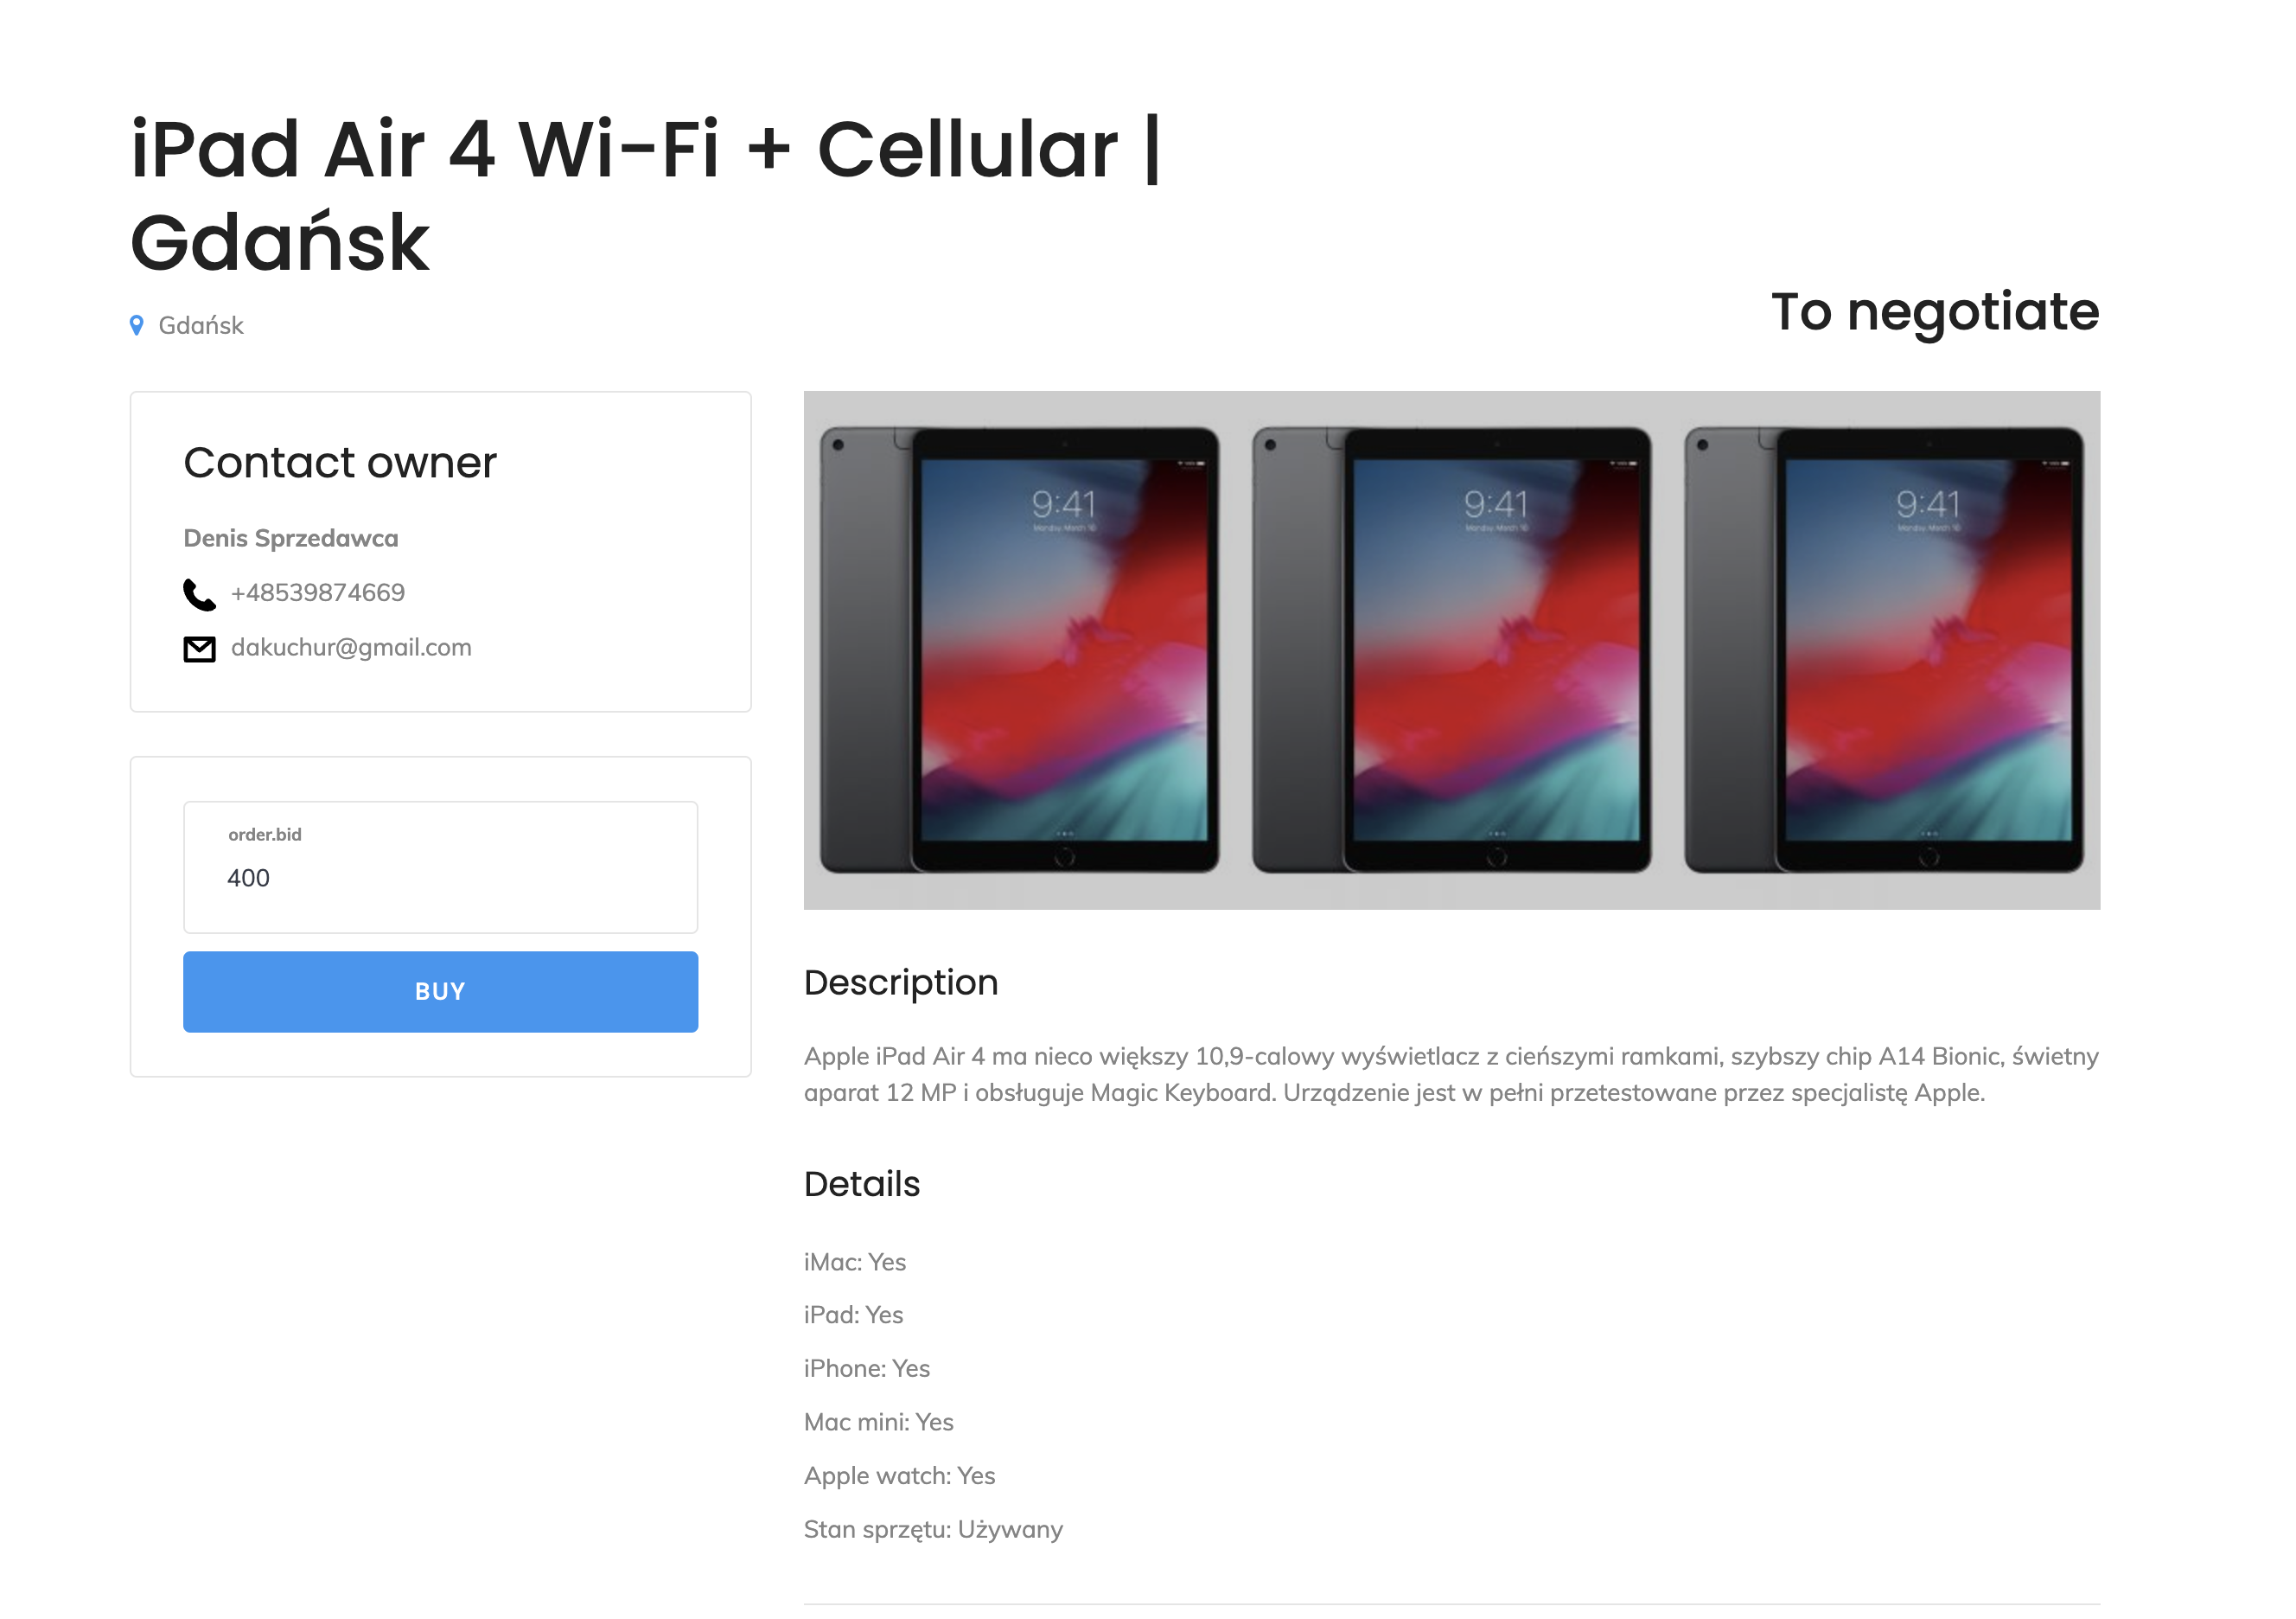Click the envelope email icon
Viewport: 2296px width, 1619px height.
click(x=199, y=650)
